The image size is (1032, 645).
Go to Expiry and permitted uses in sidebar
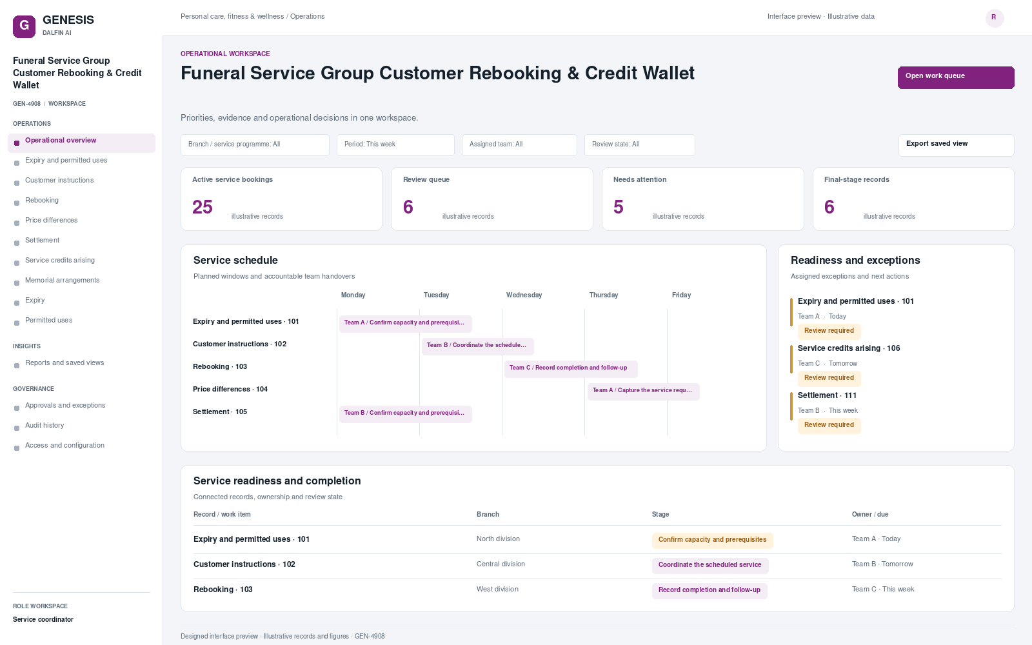tap(81, 161)
